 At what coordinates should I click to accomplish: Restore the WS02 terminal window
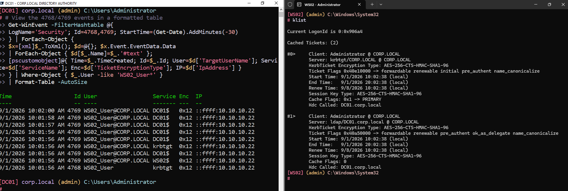coord(549,4)
